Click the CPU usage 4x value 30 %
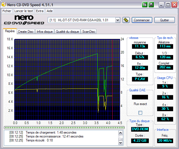 pyautogui.click(x=165, y=109)
